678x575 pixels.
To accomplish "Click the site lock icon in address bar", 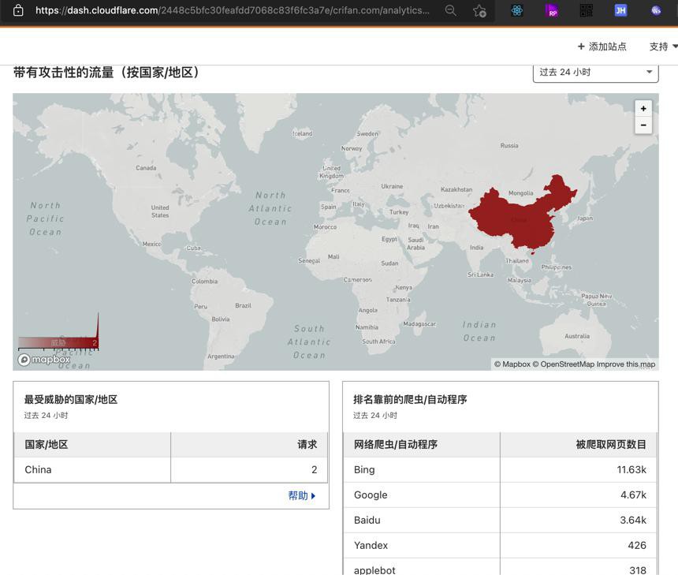I will pos(18,10).
